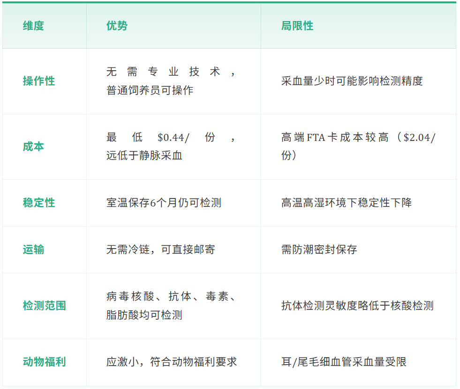The height and width of the screenshot is (389, 460).
Task: Click the 室温保存6个月仍可检测 cell
Action: point(164,203)
